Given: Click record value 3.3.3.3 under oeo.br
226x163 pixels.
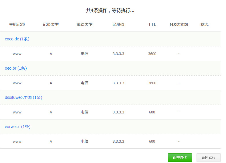Looking at the screenshot, I should pos(118,83).
